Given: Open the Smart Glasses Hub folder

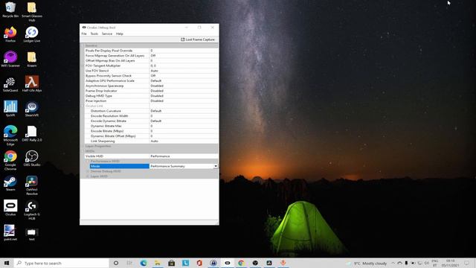Looking at the screenshot, I should click(x=32, y=12).
